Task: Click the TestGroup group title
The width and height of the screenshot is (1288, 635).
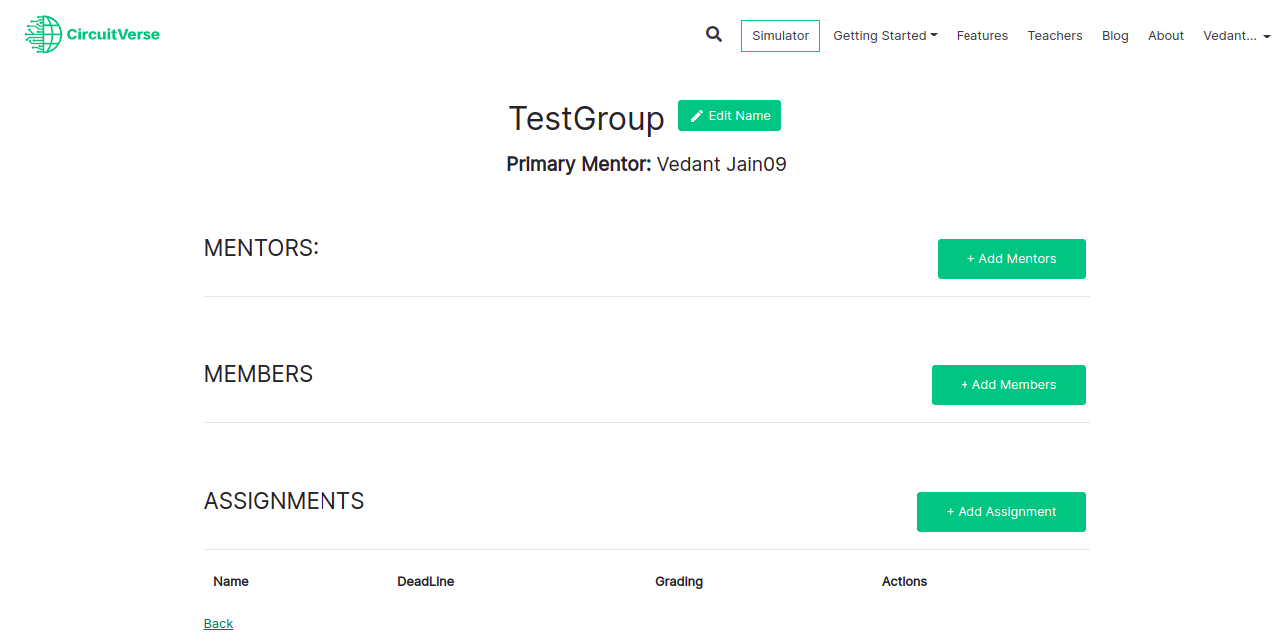Action: pyautogui.click(x=586, y=118)
